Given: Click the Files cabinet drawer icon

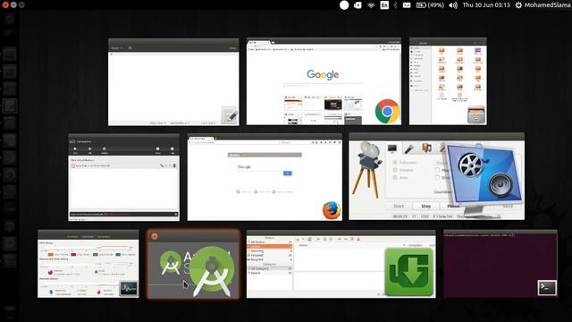Looking at the screenshot, I should (x=476, y=114).
